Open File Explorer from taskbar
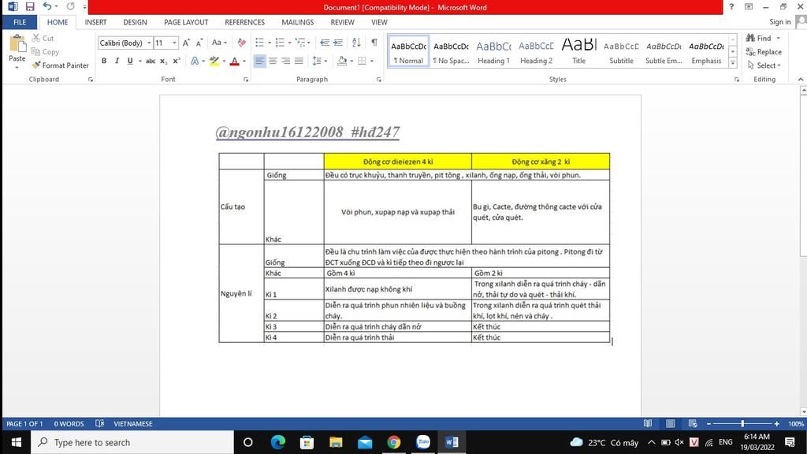Screen dimensions: 807x454 point(336,442)
